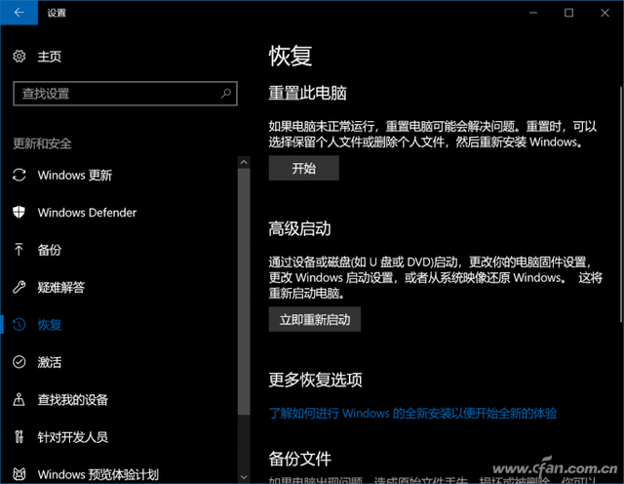Click the 查找设置 search field

click(126, 94)
